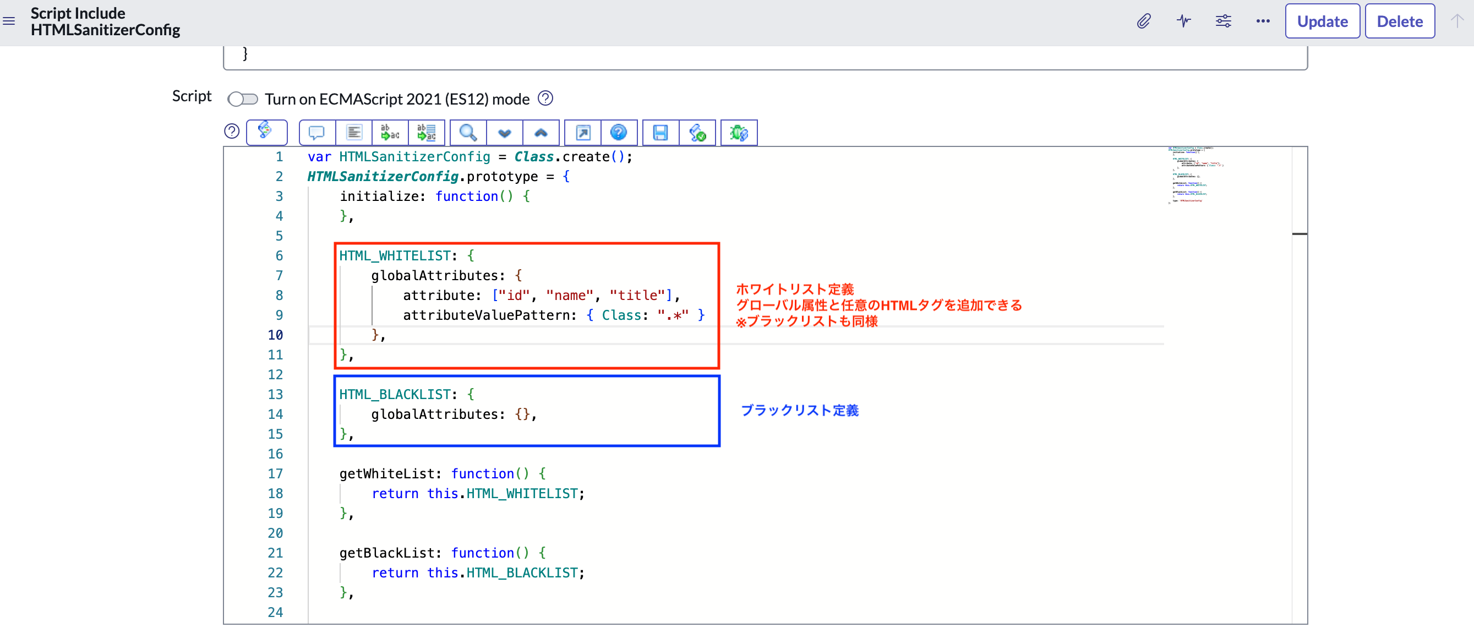Viewport: 1474px width, 633px height.
Task: Attach a file using the paperclip icon
Action: click(1144, 20)
